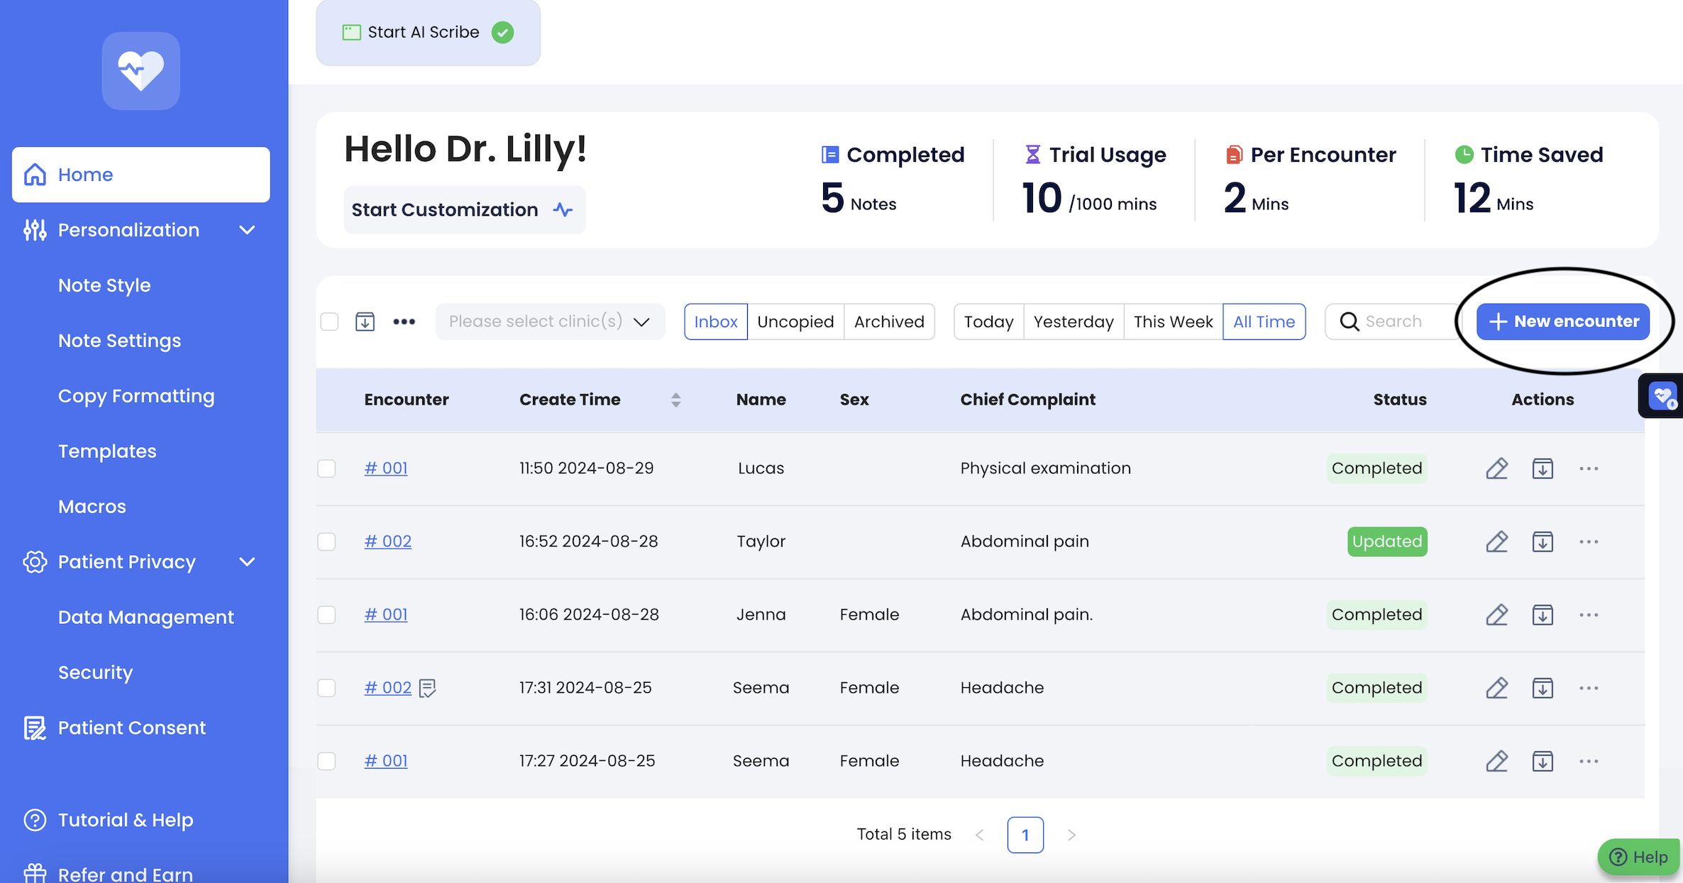1683x883 pixels.
Task: Toggle the select-all checkbox in the toolbar
Action: (329, 322)
